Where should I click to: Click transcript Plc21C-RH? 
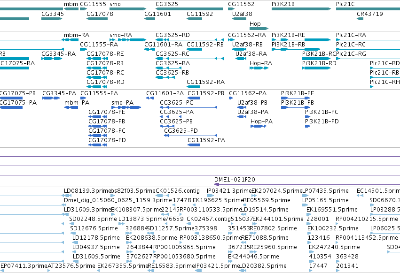point(385,87)
